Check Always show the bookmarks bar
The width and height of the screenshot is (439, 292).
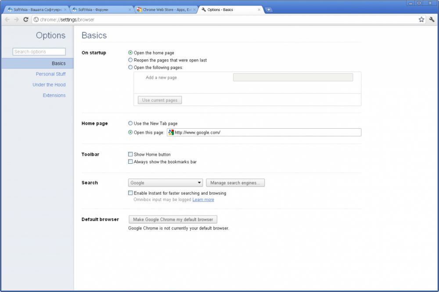coord(130,162)
